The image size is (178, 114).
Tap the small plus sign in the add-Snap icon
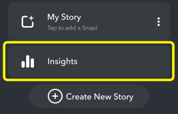point(31,18)
